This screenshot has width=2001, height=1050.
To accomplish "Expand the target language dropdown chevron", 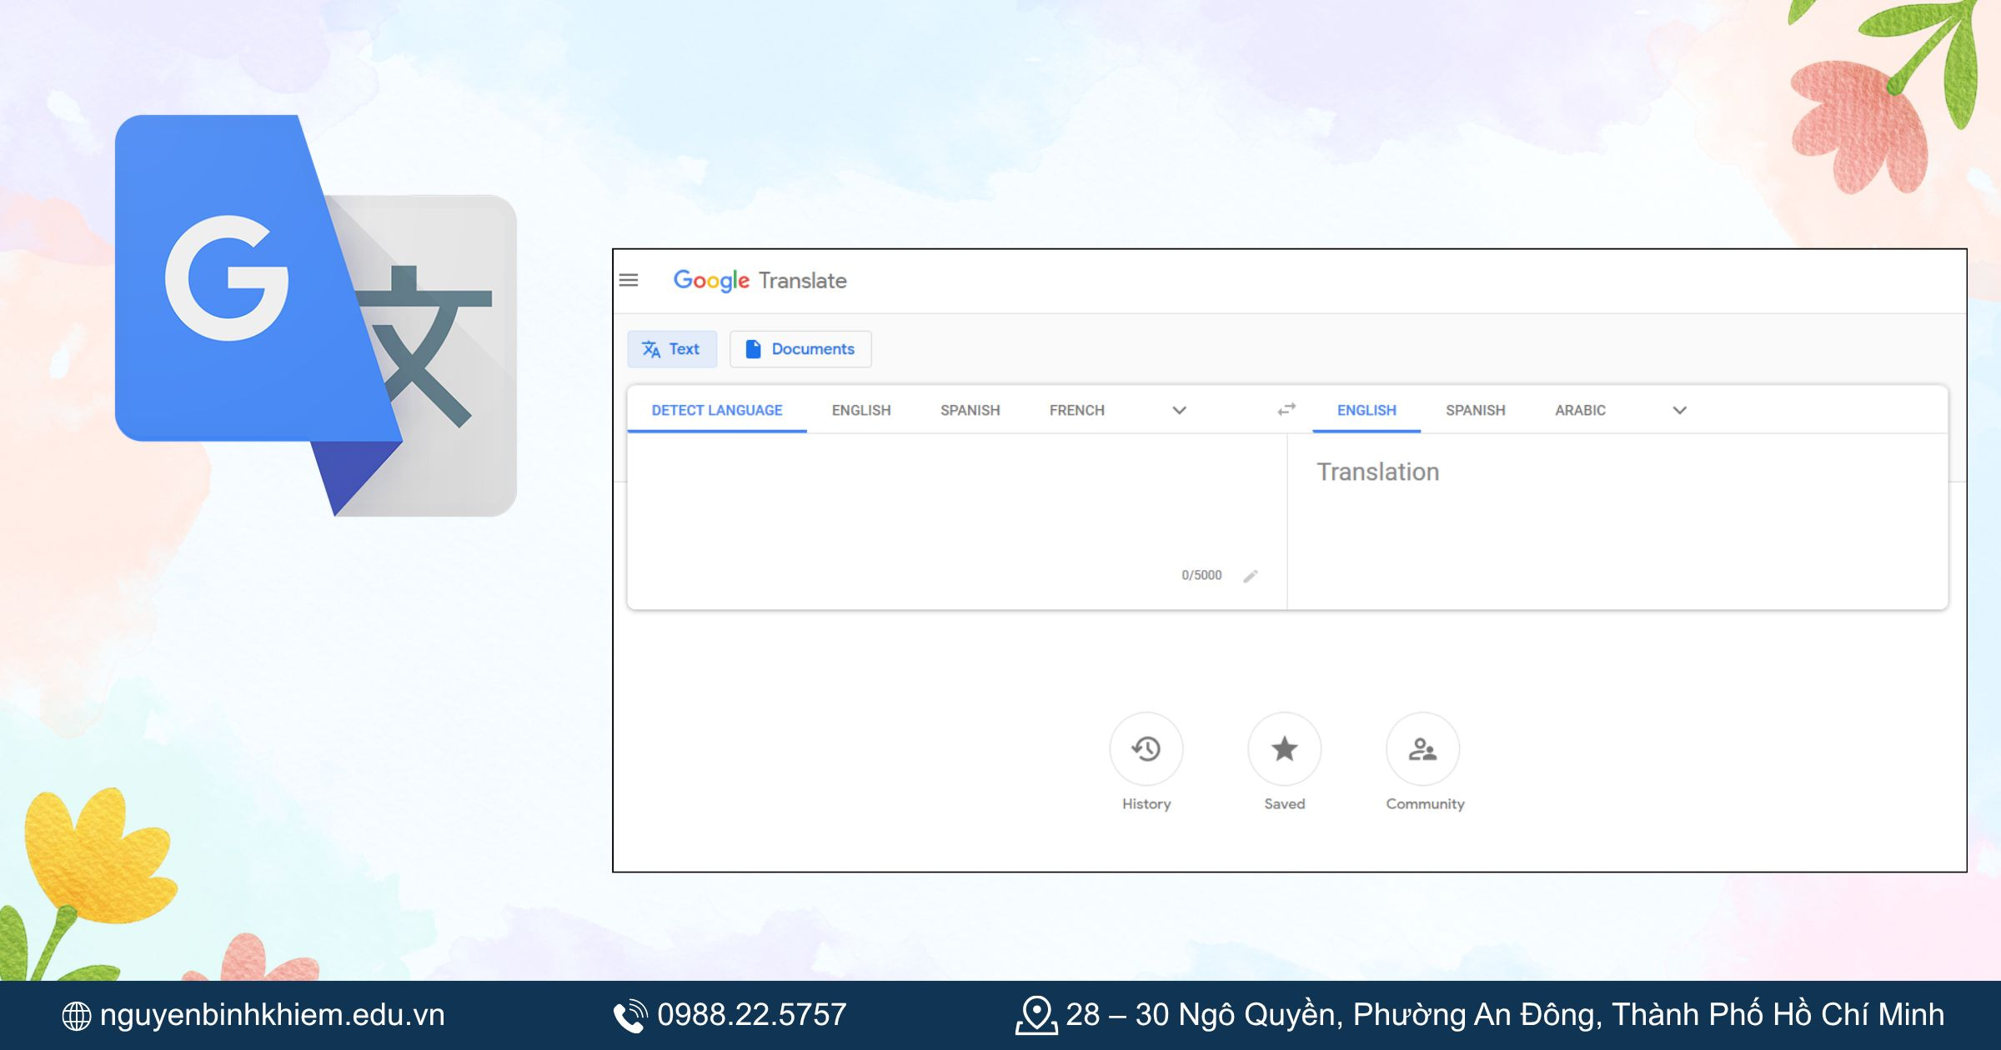I will click(1680, 410).
